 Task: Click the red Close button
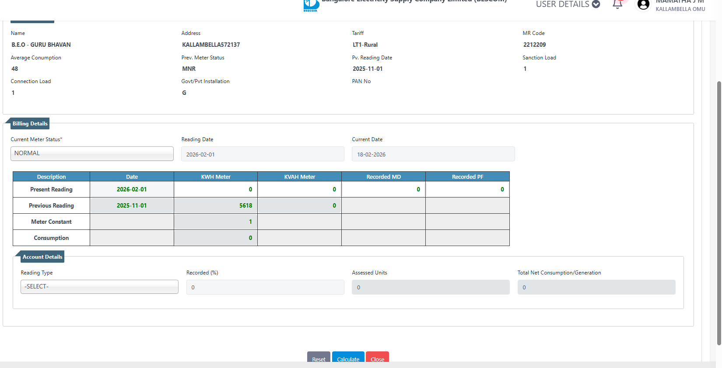tap(377, 358)
